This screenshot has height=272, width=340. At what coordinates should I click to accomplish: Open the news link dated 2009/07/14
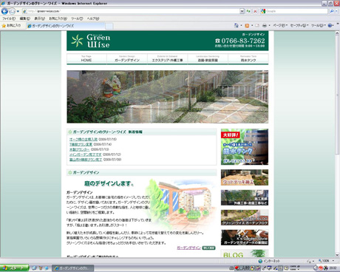pos(81,144)
